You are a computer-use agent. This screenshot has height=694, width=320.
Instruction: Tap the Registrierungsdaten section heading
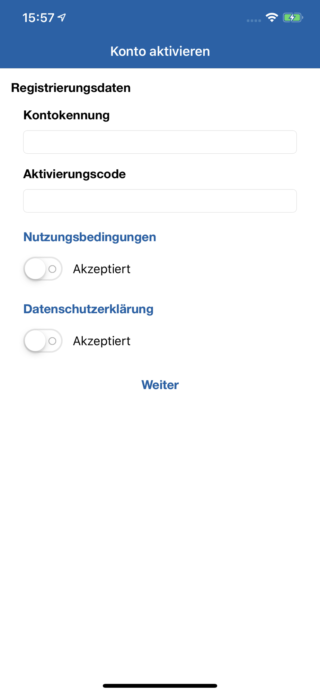click(71, 88)
